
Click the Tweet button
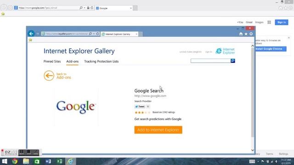(140, 106)
